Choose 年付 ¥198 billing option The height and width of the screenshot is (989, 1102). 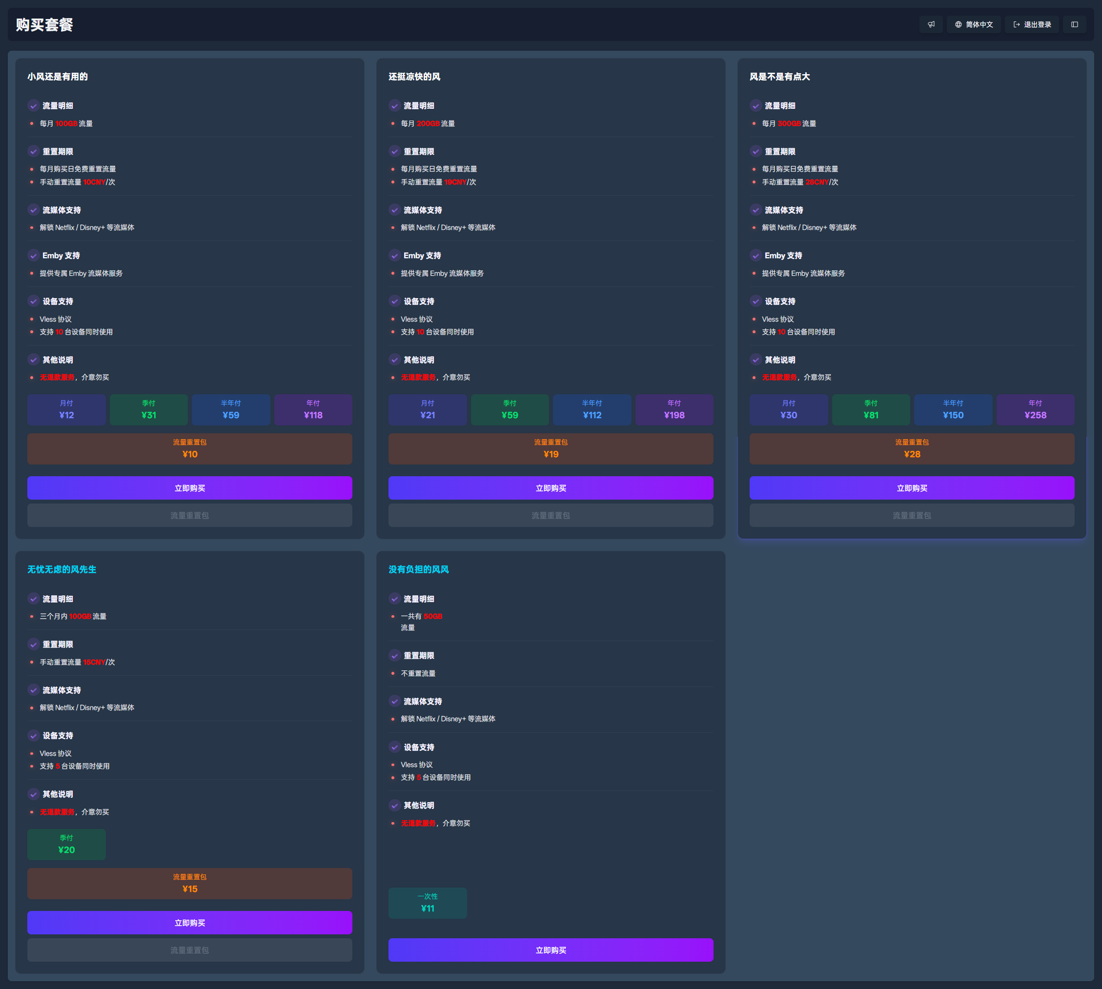674,410
